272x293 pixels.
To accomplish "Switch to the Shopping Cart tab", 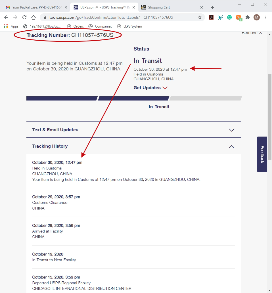I will [x=170, y=7].
